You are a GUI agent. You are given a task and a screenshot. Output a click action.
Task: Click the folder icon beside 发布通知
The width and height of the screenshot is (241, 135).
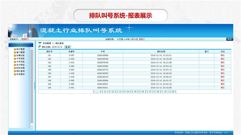[x=15, y=74]
